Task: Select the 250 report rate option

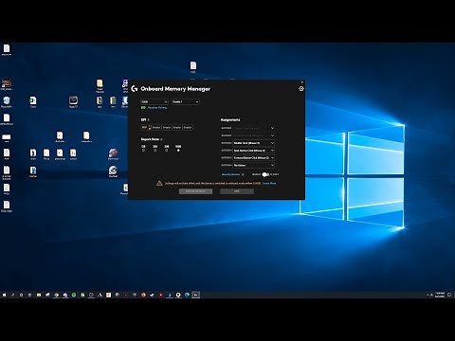Action: [x=155, y=151]
